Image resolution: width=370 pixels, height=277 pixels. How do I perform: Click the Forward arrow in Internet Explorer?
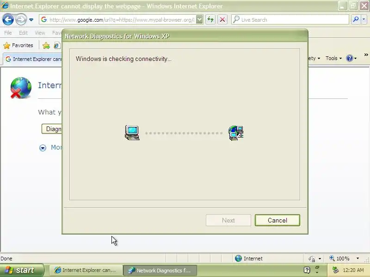[x=21, y=19]
